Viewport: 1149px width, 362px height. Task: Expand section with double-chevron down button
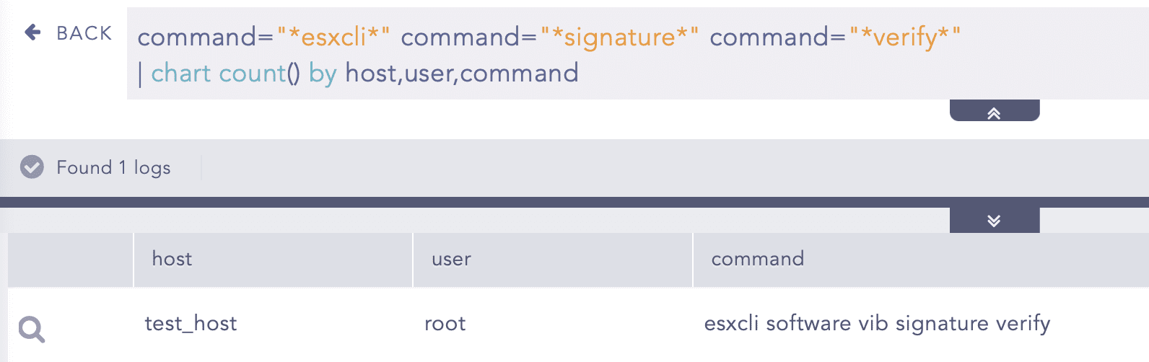pyautogui.click(x=994, y=221)
